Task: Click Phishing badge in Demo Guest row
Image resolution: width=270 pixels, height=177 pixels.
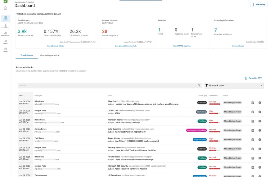Action: pos(202,121)
